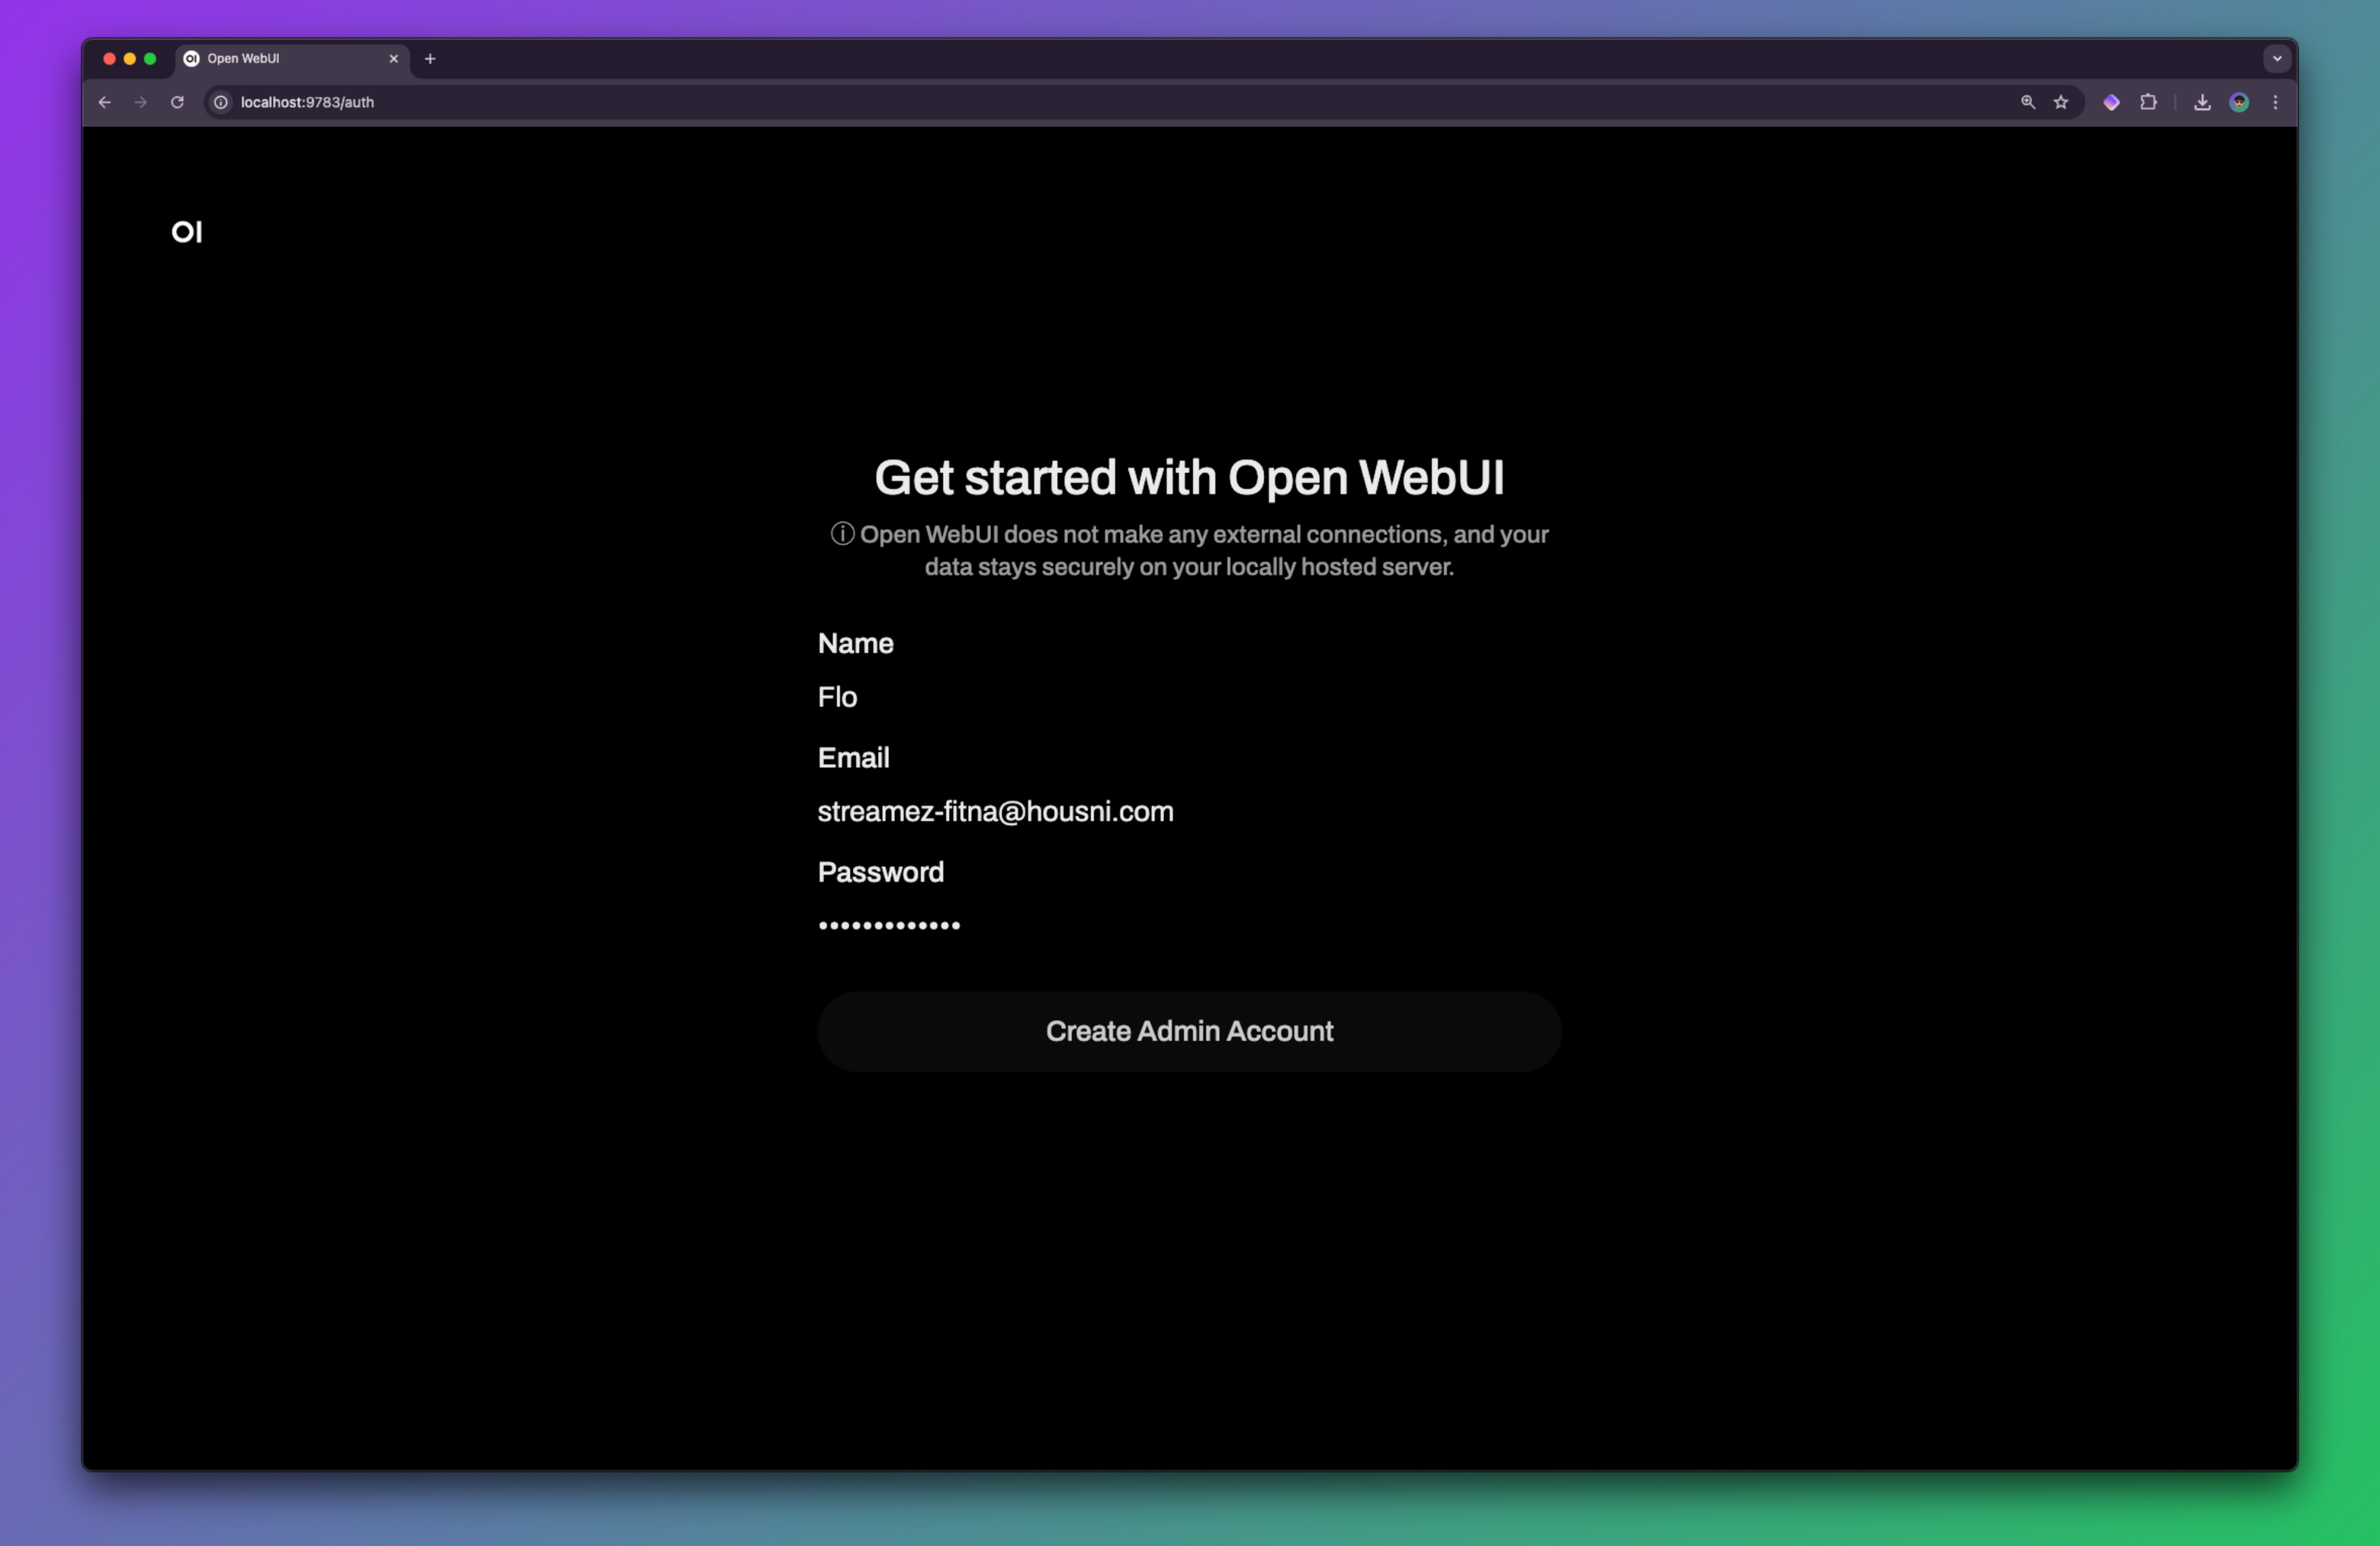
Task: Click the info circle icon beside the privacy notice
Action: [x=842, y=534]
